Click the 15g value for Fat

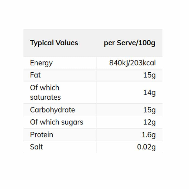click(149, 75)
